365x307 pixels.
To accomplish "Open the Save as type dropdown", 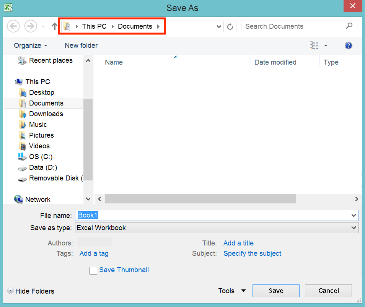I will click(x=217, y=228).
